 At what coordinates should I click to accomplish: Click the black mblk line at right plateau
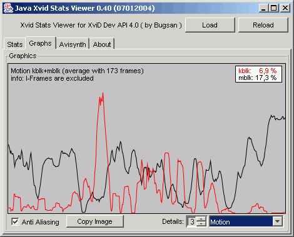[x=277, y=118]
